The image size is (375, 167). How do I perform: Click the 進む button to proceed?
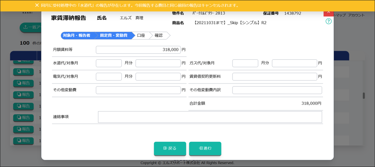(x=205, y=148)
